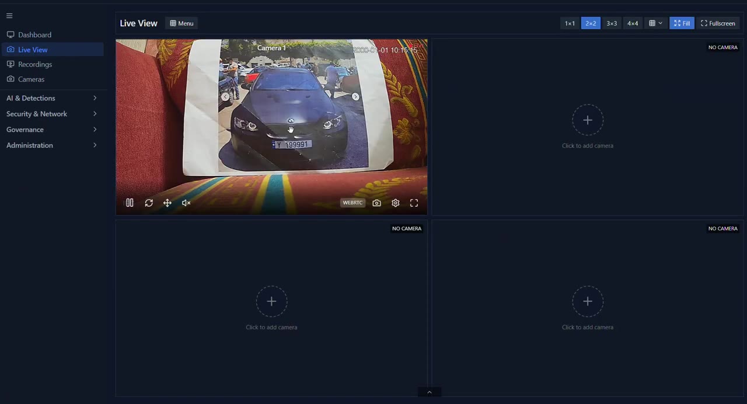The width and height of the screenshot is (747, 404).
Task: Click the Dashboard monitor icon
Action: point(11,34)
